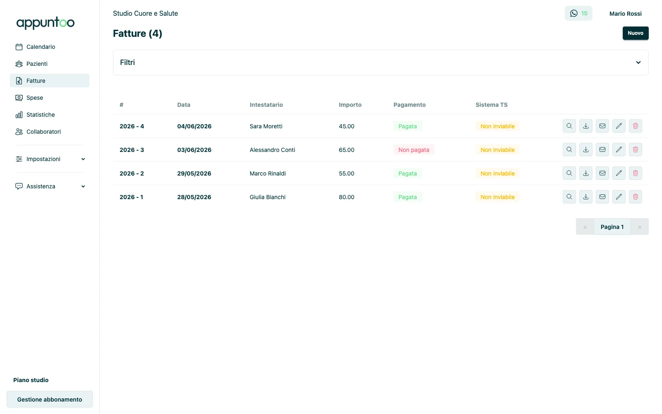
Task: Click Non inviabile badge for Giulia Bianchi
Action: click(x=497, y=197)
